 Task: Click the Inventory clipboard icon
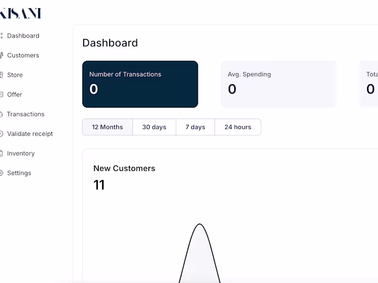[1, 153]
